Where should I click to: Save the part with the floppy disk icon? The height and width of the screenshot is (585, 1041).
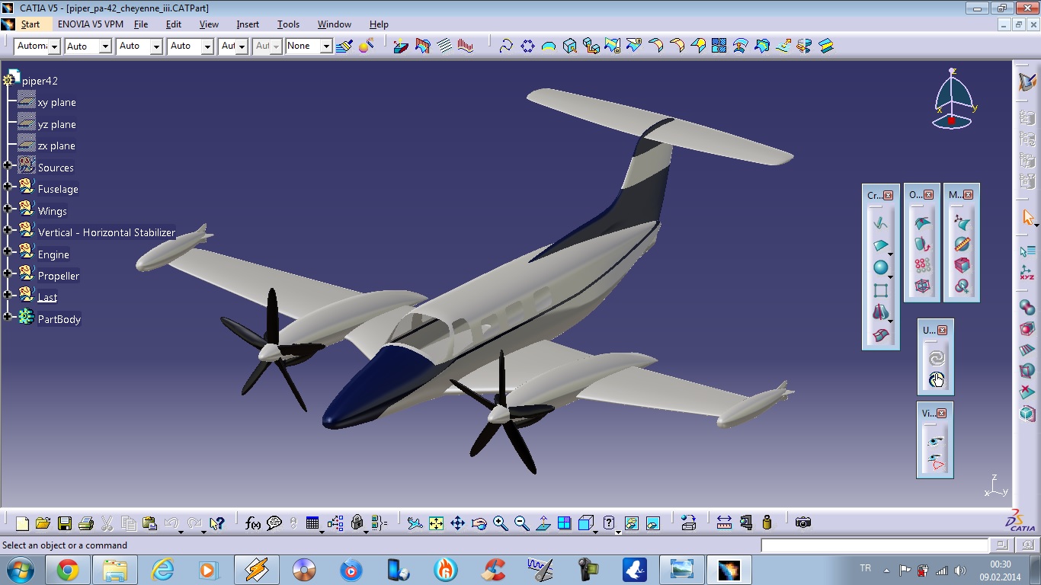pos(65,523)
